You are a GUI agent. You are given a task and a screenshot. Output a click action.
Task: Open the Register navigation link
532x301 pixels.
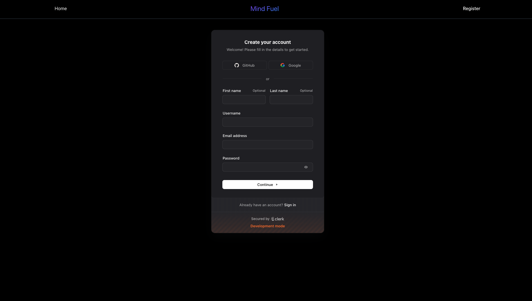click(471, 8)
